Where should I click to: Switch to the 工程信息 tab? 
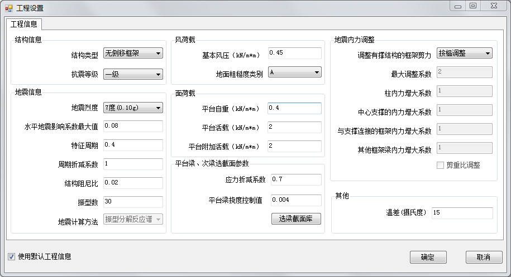[x=24, y=24]
